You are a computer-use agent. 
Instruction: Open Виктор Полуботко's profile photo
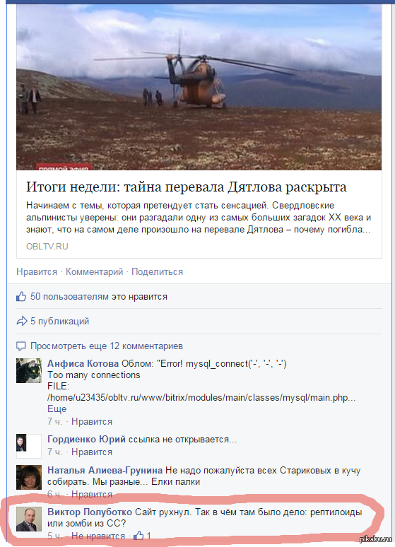tap(29, 519)
